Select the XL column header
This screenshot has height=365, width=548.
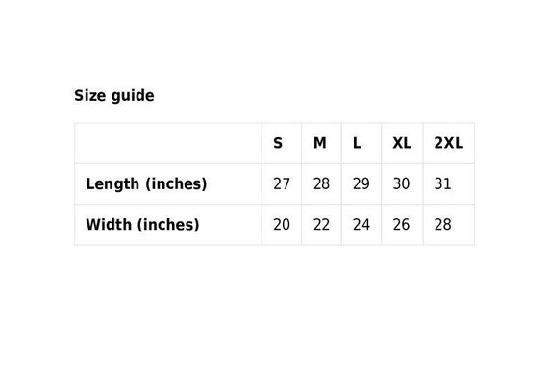point(402,143)
